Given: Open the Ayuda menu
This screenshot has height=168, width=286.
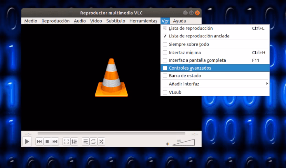Looking at the screenshot, I should pos(179,21).
